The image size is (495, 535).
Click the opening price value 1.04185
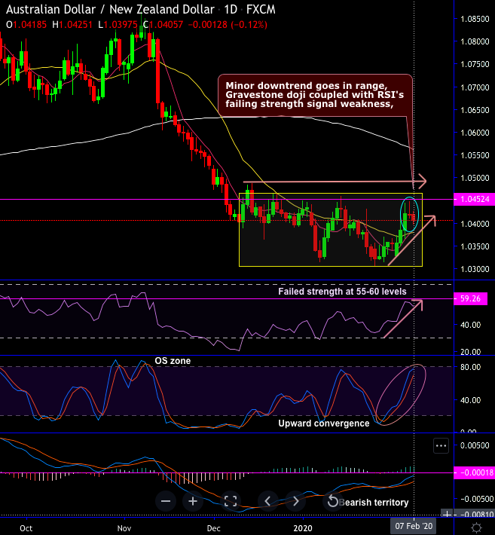click(29, 25)
